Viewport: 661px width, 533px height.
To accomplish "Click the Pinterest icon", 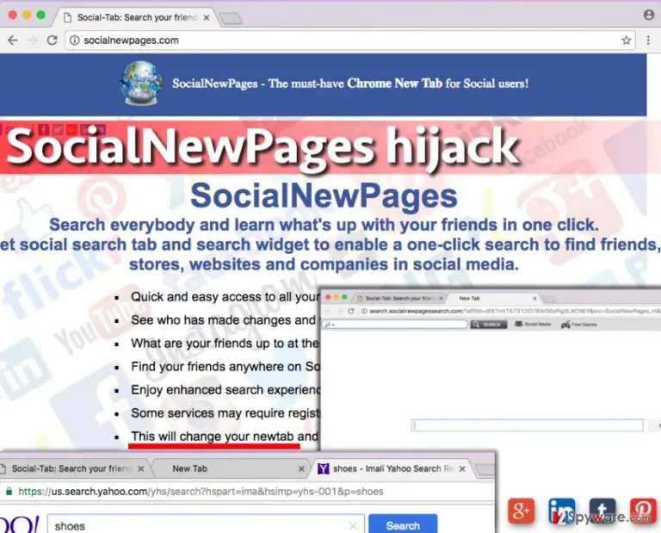I will tap(643, 511).
